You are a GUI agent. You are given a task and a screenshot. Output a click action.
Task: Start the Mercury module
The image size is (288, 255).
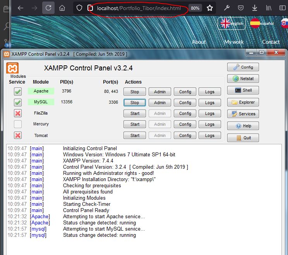pyautogui.click(x=135, y=124)
